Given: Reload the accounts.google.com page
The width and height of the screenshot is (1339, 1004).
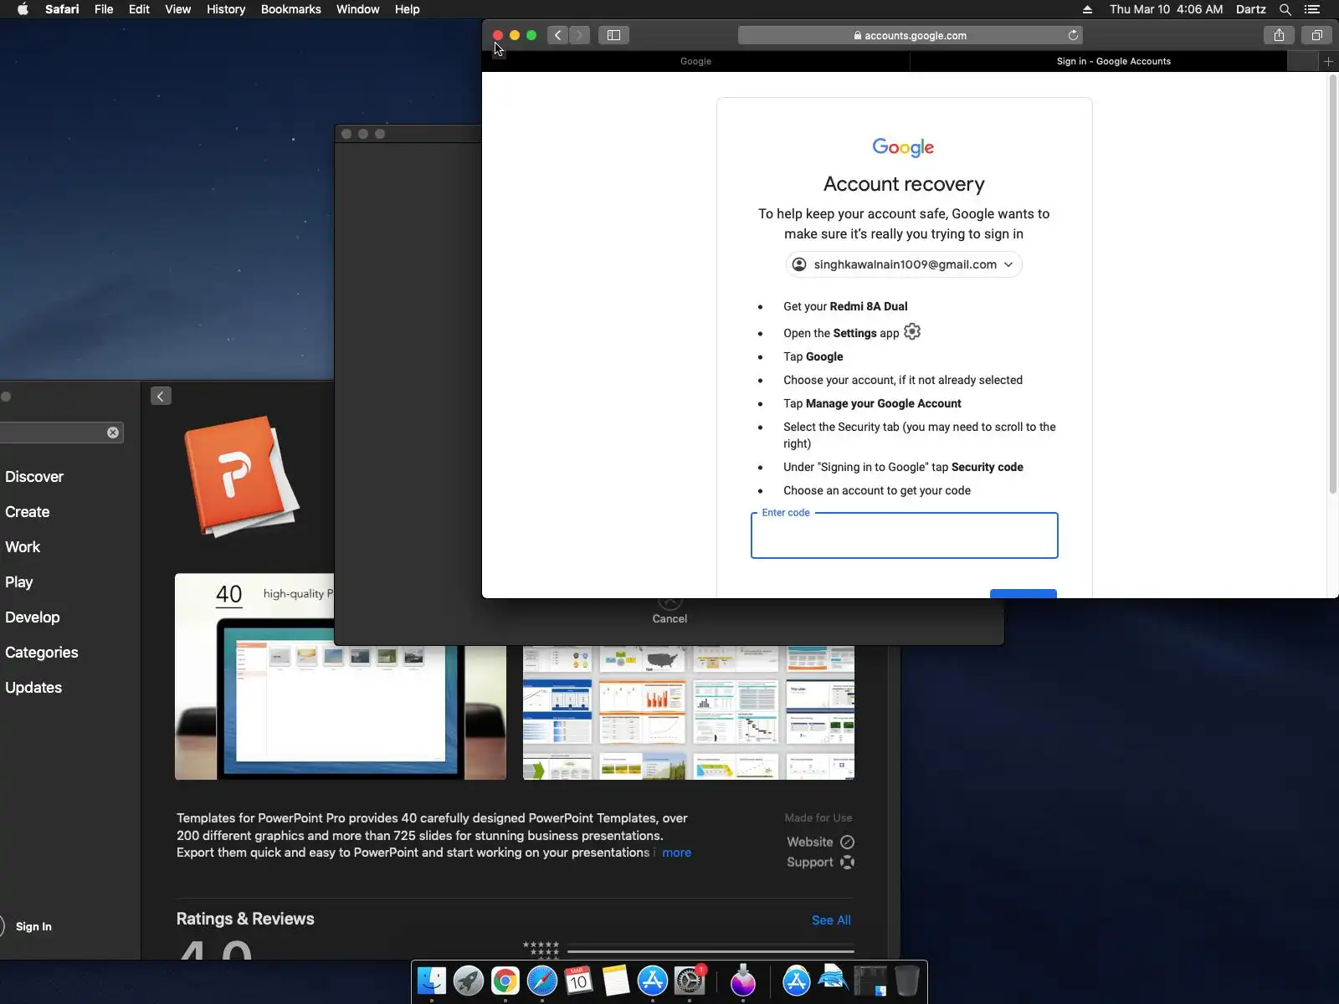Looking at the screenshot, I should tap(1073, 35).
